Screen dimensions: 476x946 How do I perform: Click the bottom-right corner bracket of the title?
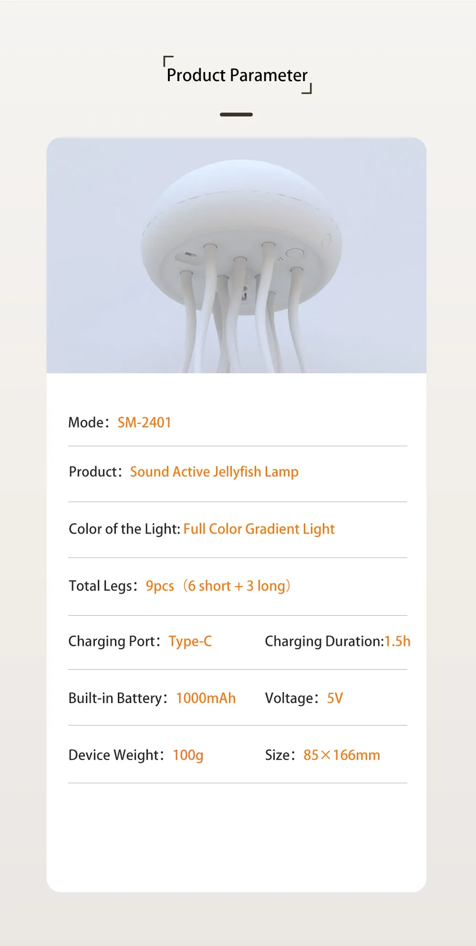[x=308, y=89]
